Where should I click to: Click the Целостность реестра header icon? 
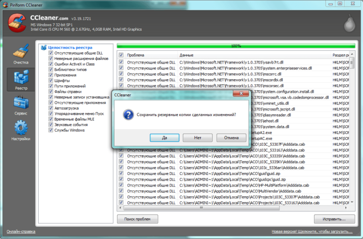point(44,47)
